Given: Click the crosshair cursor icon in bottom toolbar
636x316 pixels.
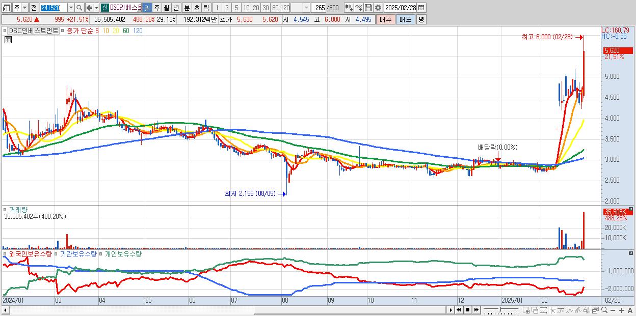Looking at the screenshot, I should (x=553, y=310).
